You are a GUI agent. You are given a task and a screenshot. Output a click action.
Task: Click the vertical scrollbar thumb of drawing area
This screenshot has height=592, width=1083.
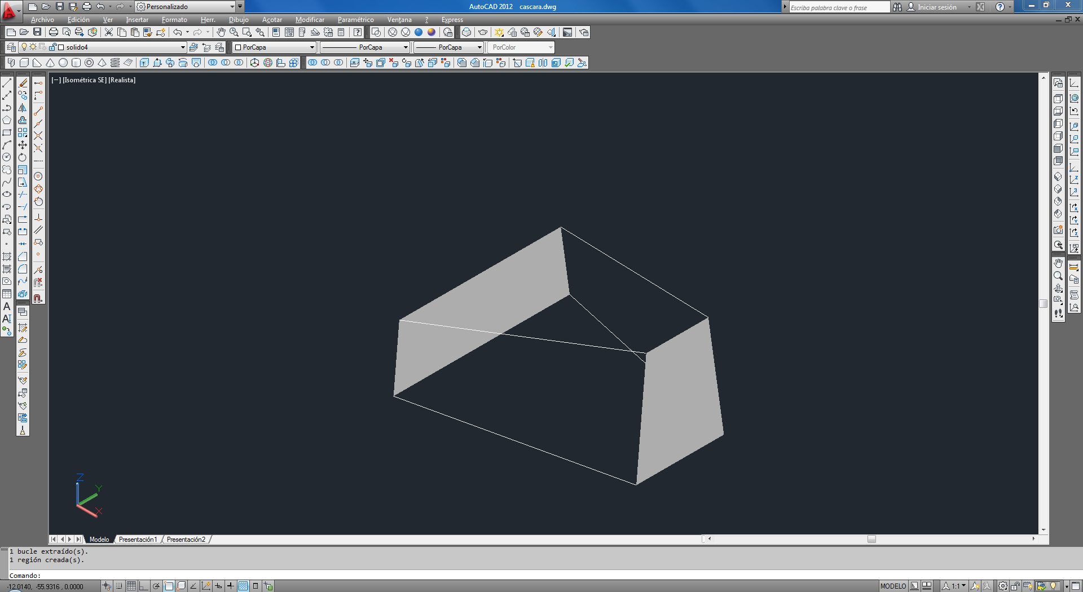(1043, 303)
